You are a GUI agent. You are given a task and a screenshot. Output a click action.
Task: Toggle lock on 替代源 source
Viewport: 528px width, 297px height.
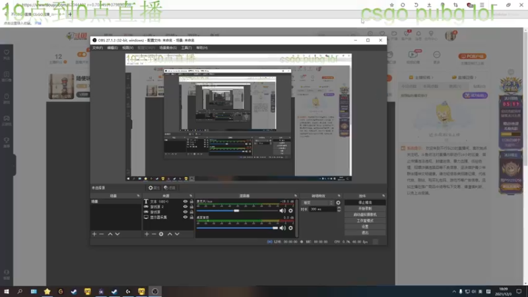pyautogui.click(x=191, y=212)
